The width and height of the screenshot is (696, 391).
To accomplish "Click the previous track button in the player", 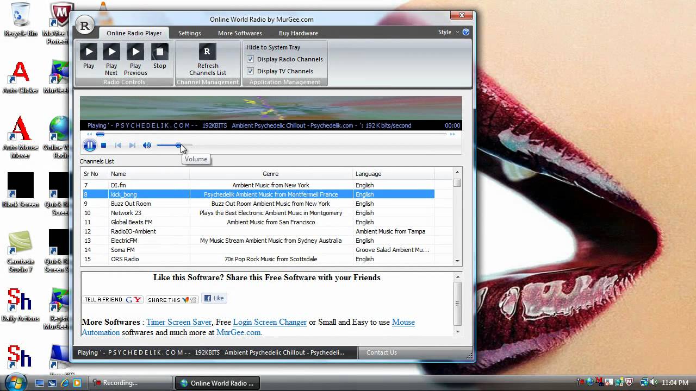I will click(x=118, y=146).
